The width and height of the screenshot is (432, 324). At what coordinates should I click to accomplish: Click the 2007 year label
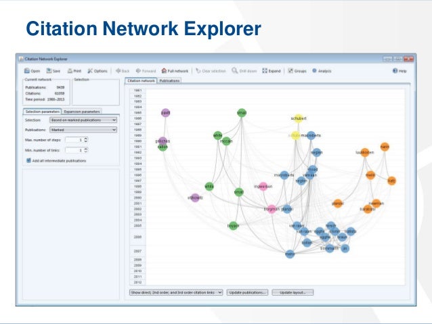(x=137, y=251)
